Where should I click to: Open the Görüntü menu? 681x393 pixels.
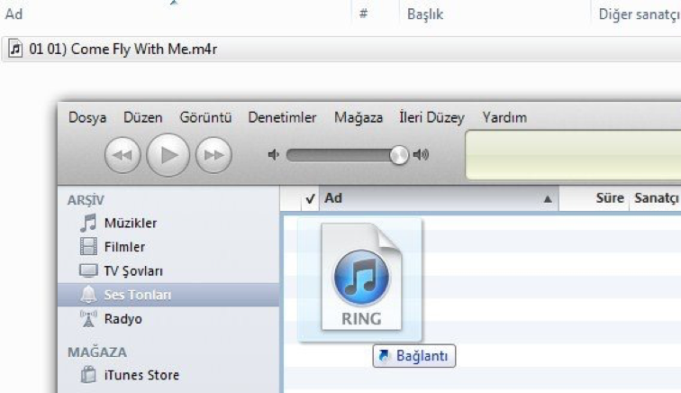[205, 117]
